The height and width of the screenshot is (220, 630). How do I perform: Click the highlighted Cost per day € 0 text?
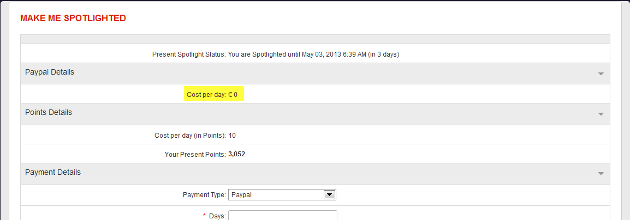pyautogui.click(x=212, y=95)
